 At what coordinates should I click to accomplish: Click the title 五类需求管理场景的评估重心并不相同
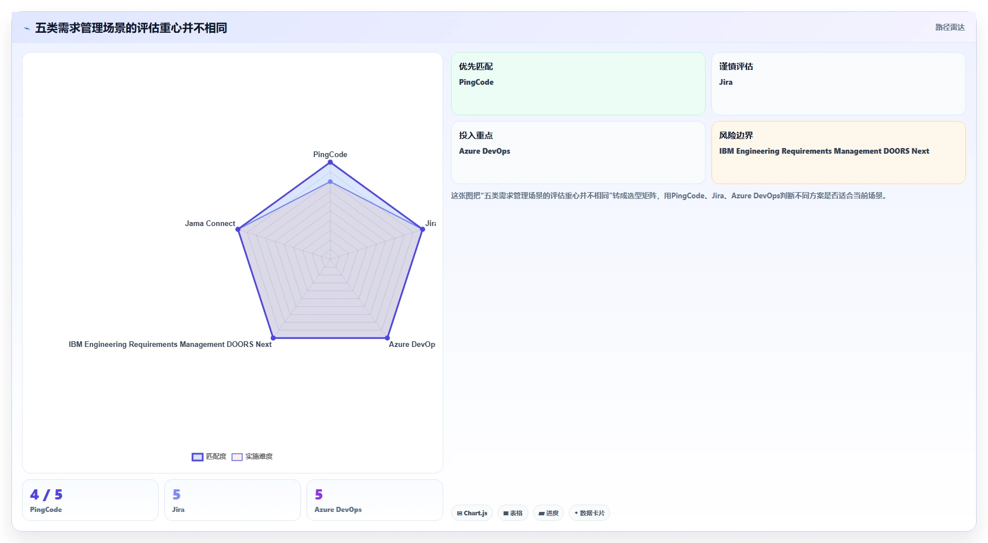[131, 28]
